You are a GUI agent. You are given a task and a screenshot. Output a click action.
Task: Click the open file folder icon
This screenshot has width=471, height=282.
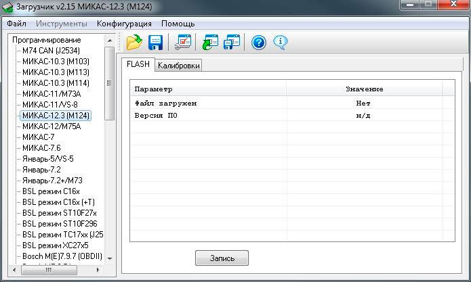point(134,43)
